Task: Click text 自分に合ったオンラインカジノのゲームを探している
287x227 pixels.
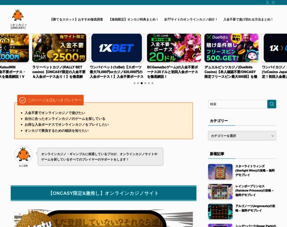Action: [x=65, y=119]
